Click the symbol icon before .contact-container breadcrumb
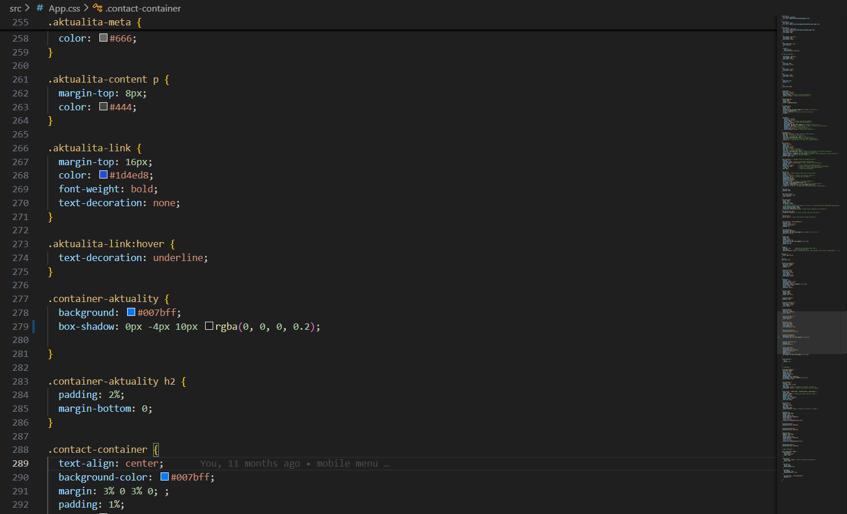The width and height of the screenshot is (847, 514). (97, 8)
